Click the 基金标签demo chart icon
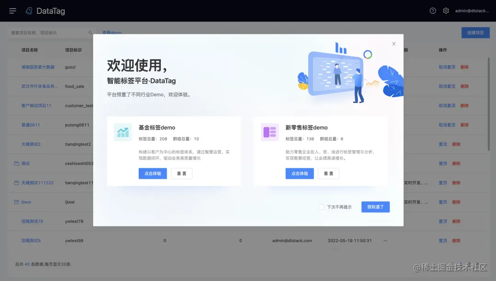This screenshot has height=281, width=496. pyautogui.click(x=123, y=132)
